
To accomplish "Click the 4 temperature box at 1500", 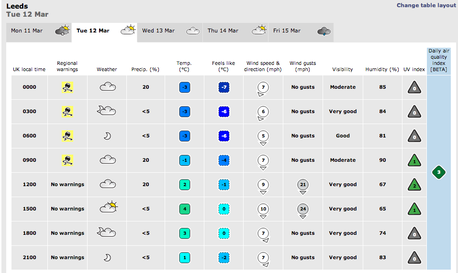I will [x=185, y=209].
